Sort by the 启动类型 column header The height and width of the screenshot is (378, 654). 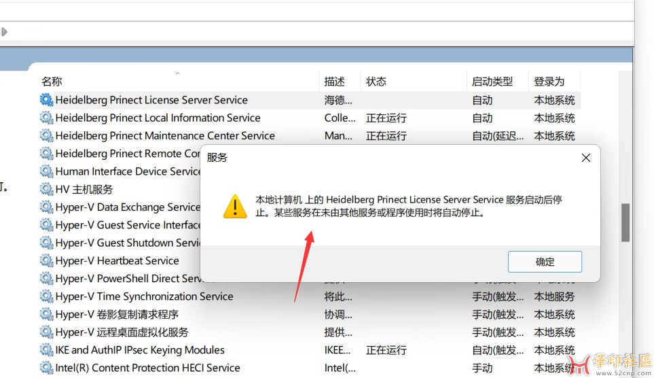click(x=492, y=82)
